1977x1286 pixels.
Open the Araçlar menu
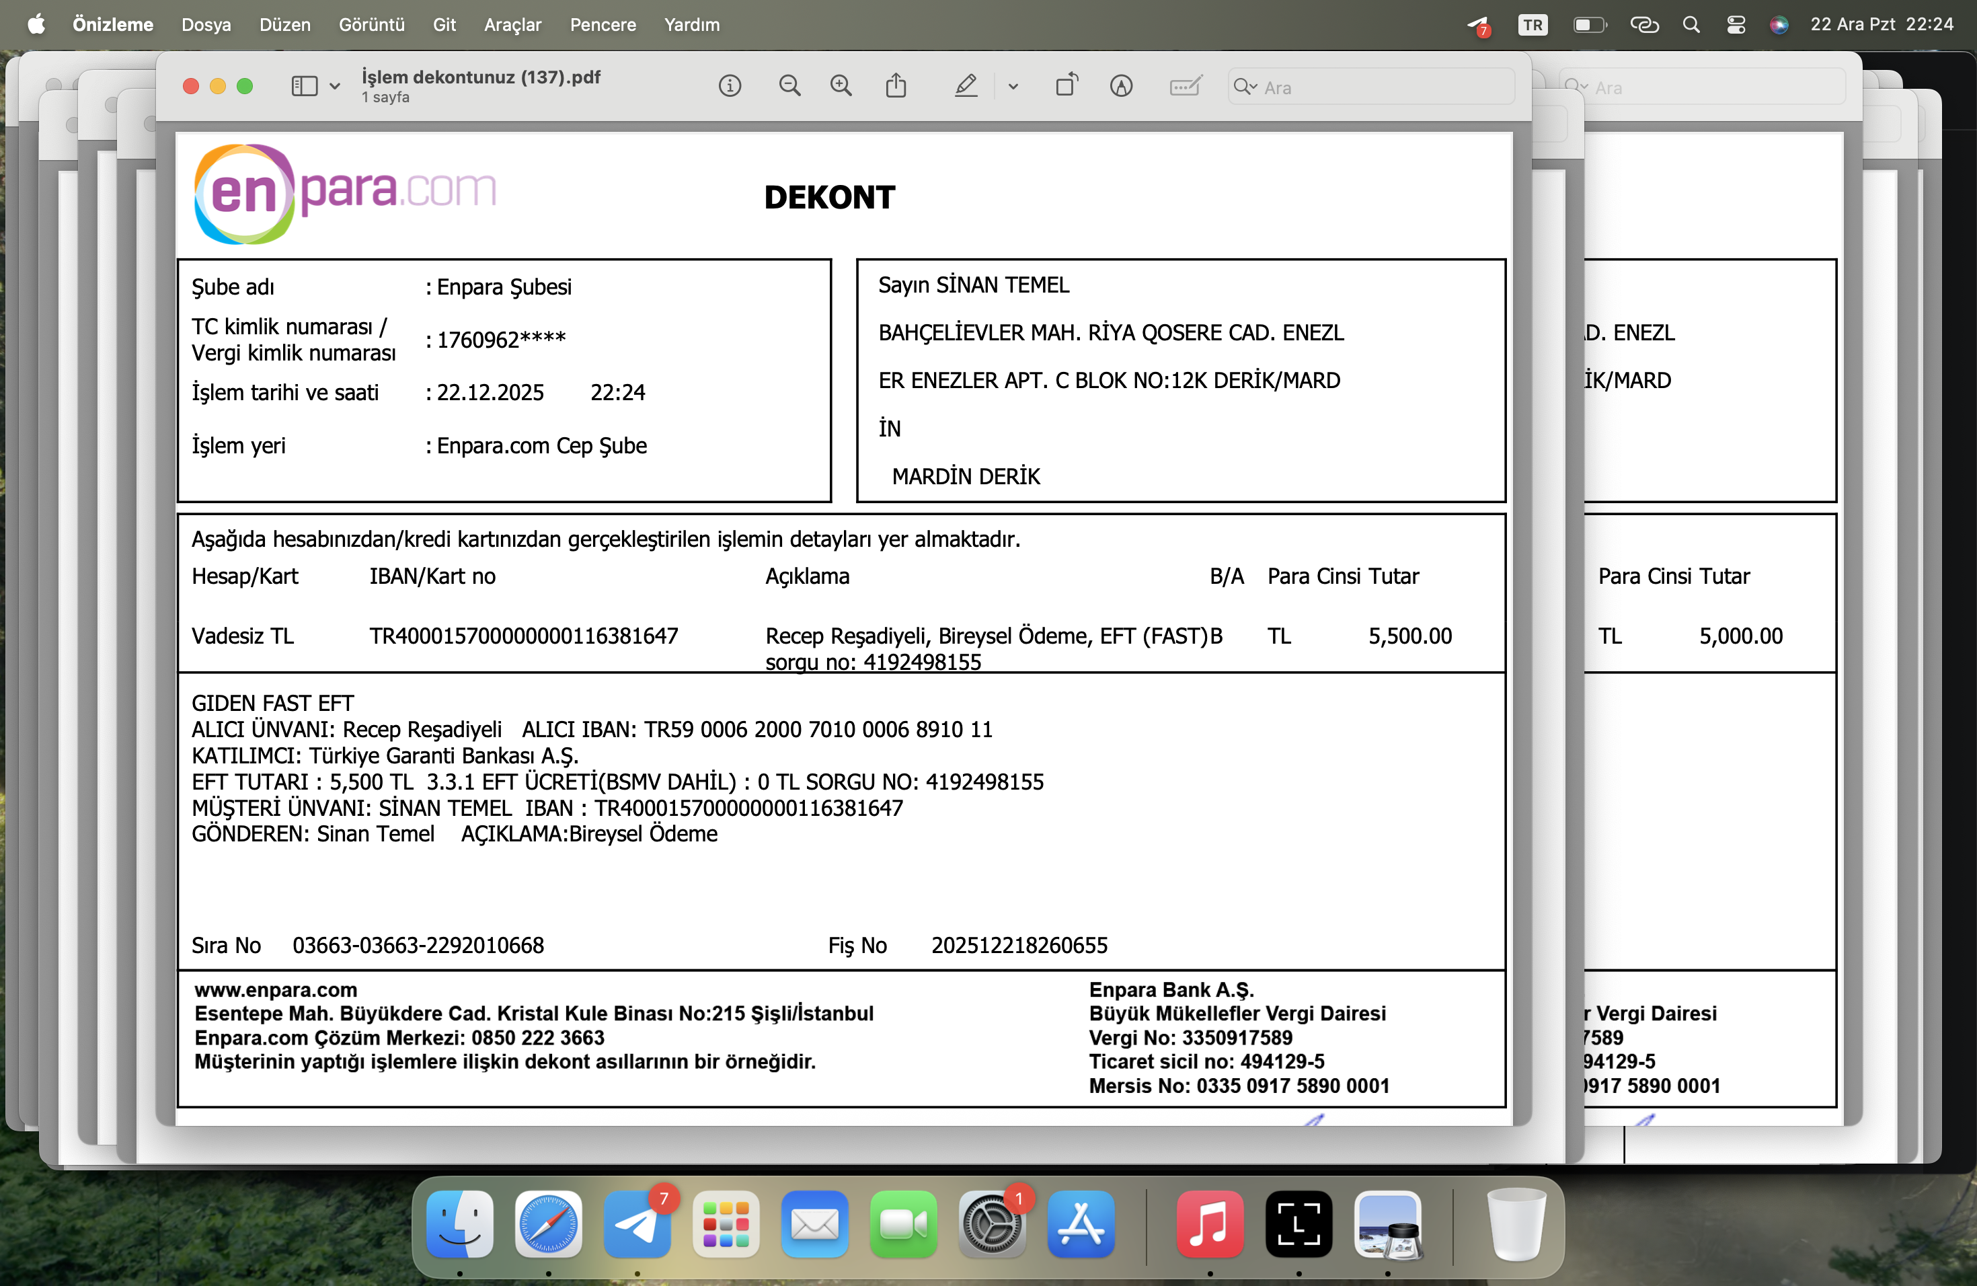(512, 24)
